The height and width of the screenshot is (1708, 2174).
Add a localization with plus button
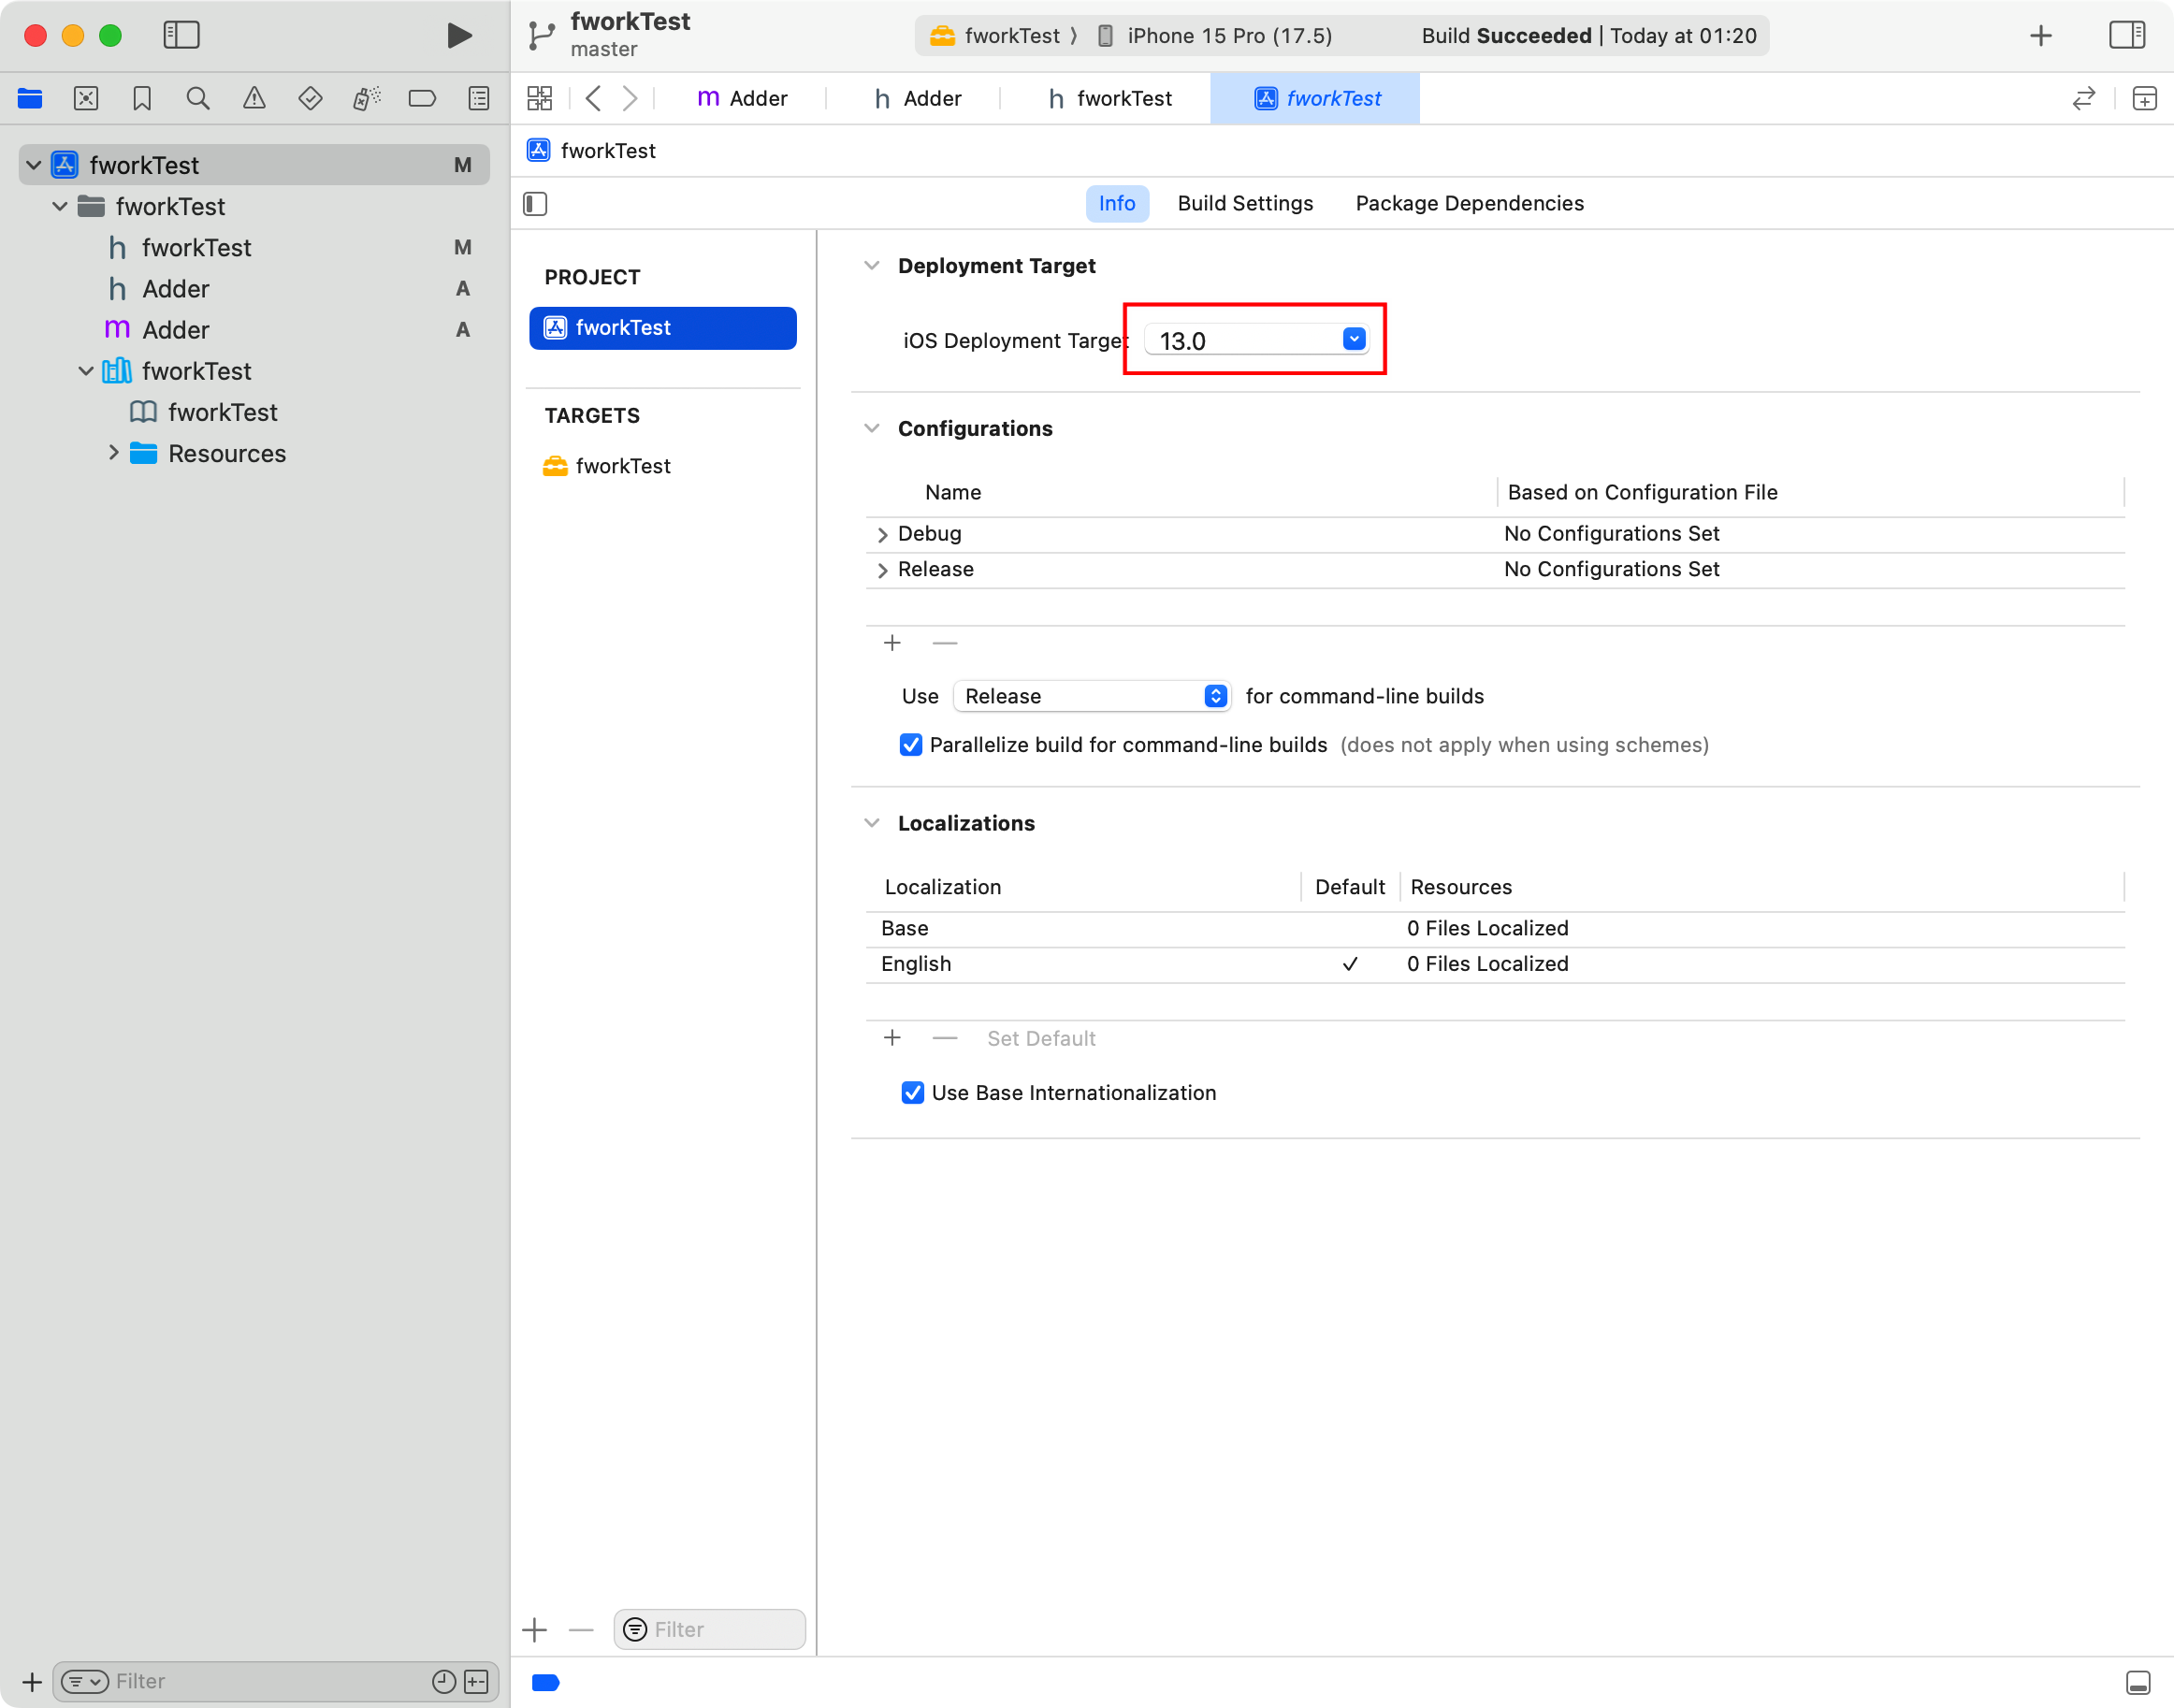tap(892, 1038)
